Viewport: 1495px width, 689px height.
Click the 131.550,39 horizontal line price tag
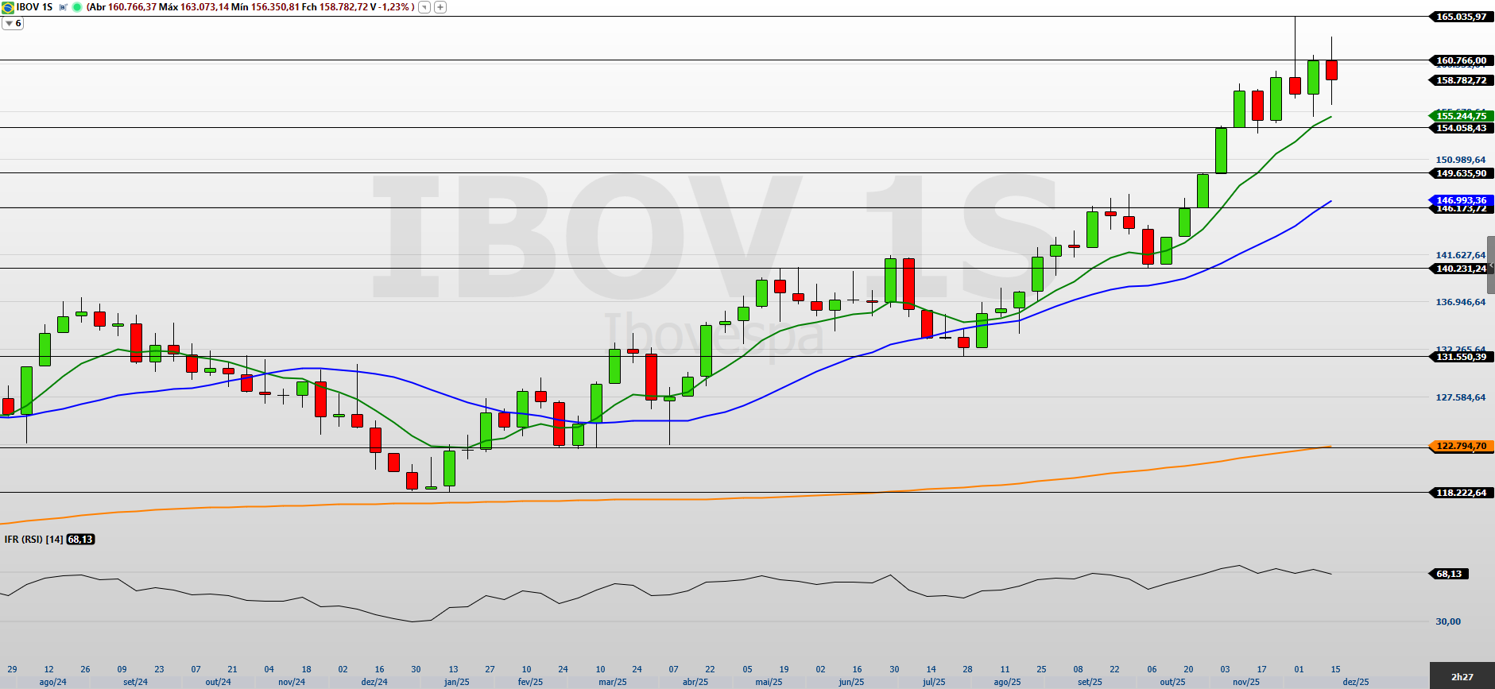1461,357
